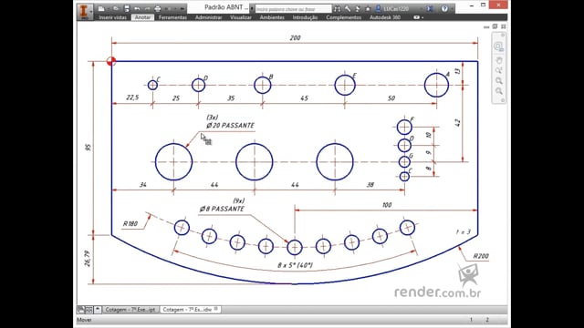This screenshot has height=328, width=584.
Task: Click the Help question mark icon
Action: pos(444,8)
